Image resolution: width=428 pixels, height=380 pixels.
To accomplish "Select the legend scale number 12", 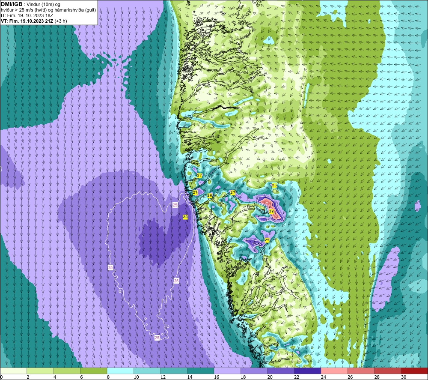I will [163, 377].
